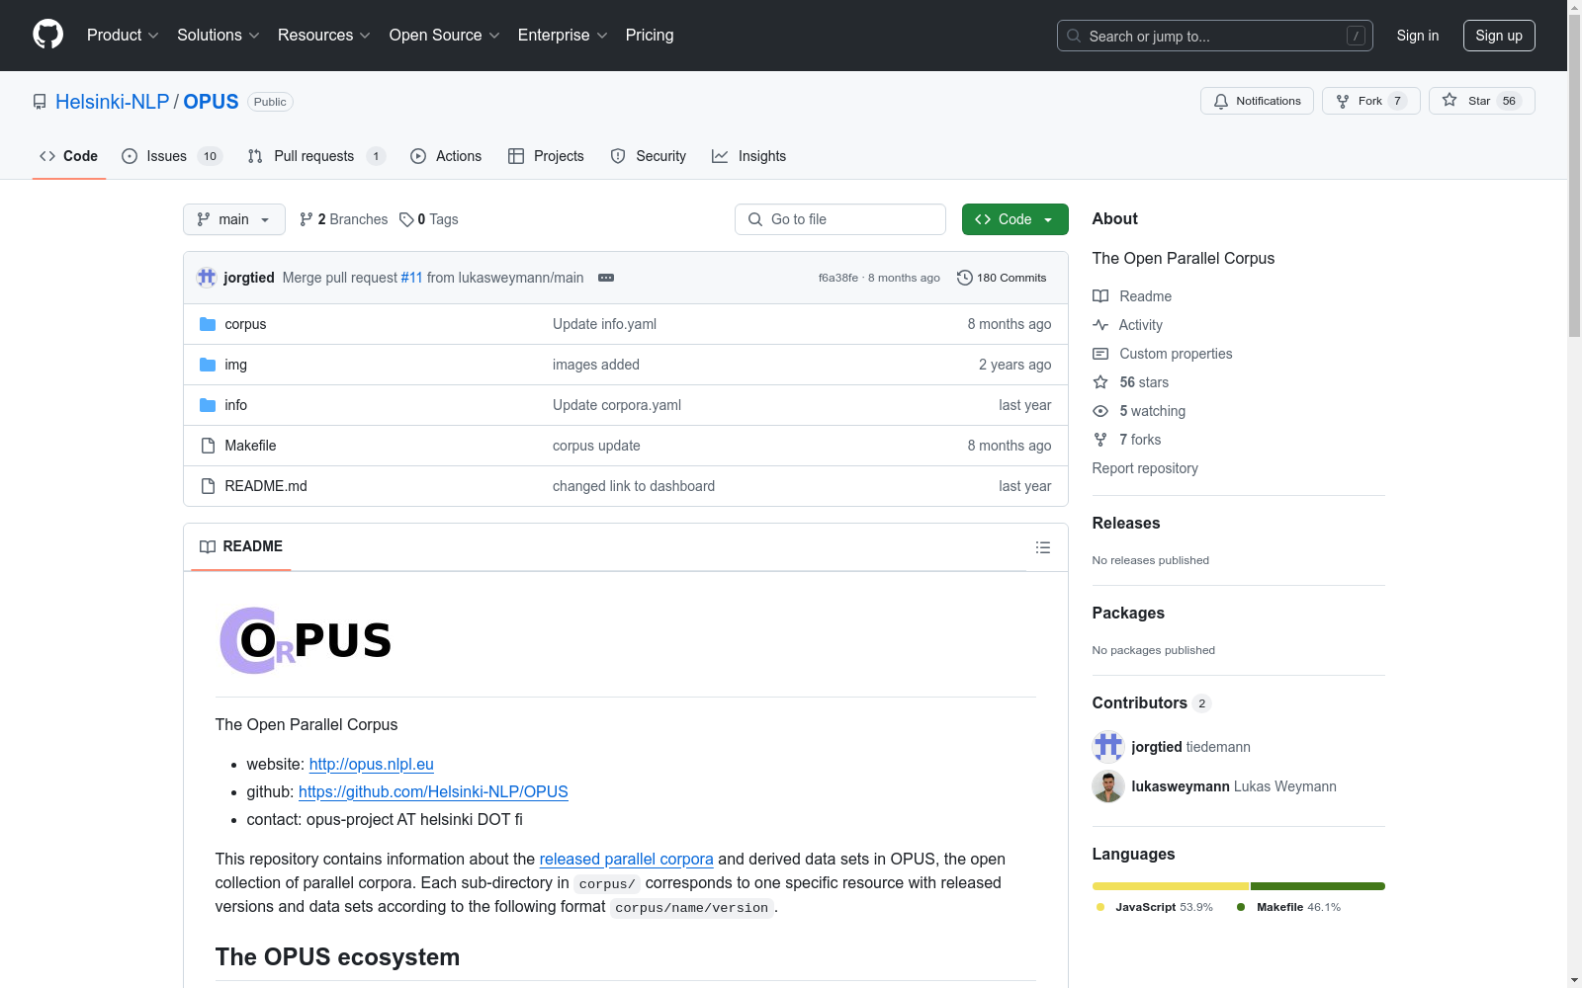This screenshot has height=988, width=1582.
Task: Click the OPUS logo image
Action: coord(306,640)
